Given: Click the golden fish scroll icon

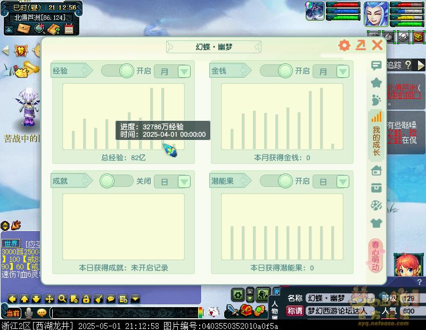Looking at the screenshot, I should point(26,69).
